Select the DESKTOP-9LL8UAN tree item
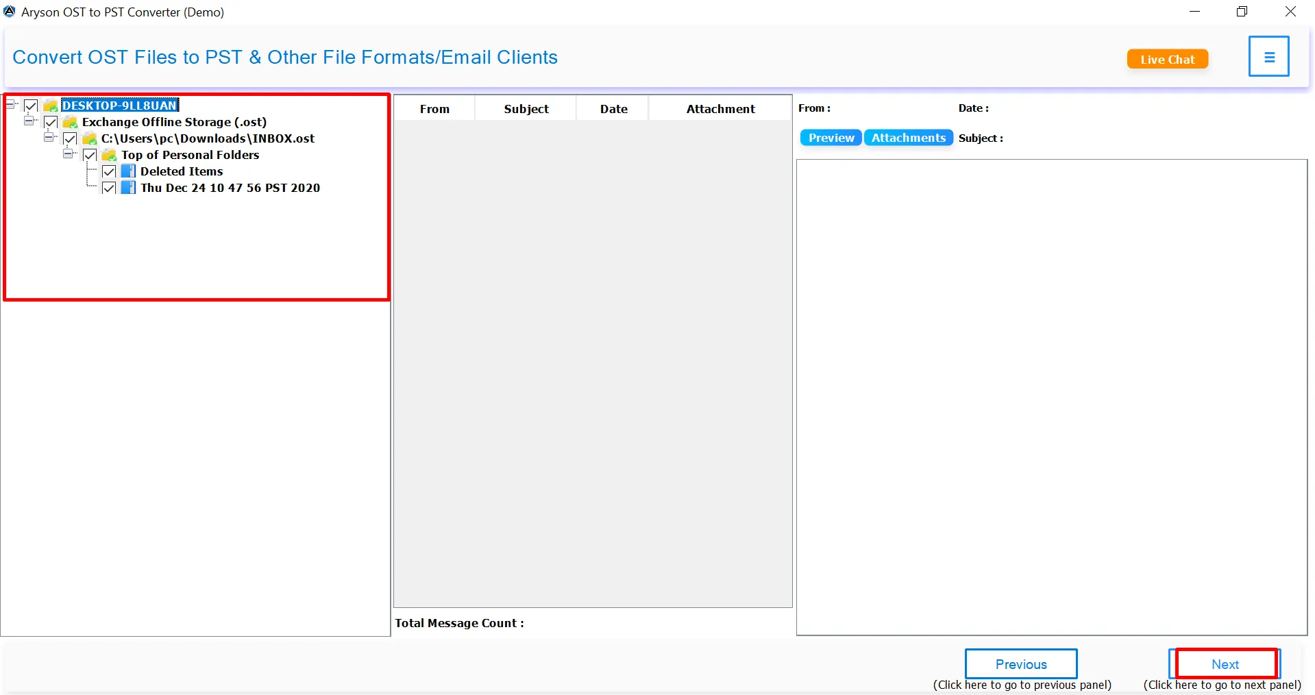Viewport: 1315px width, 695px height. 120,106
